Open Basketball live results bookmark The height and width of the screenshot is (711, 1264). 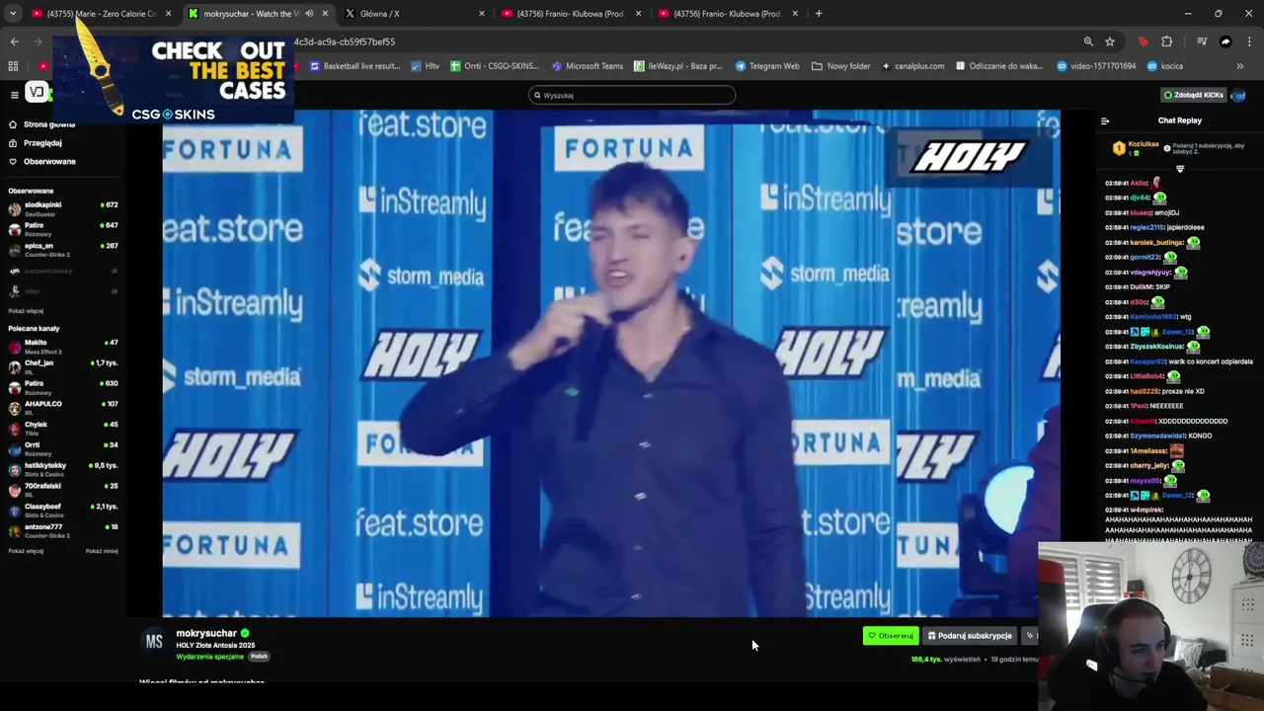355,66
